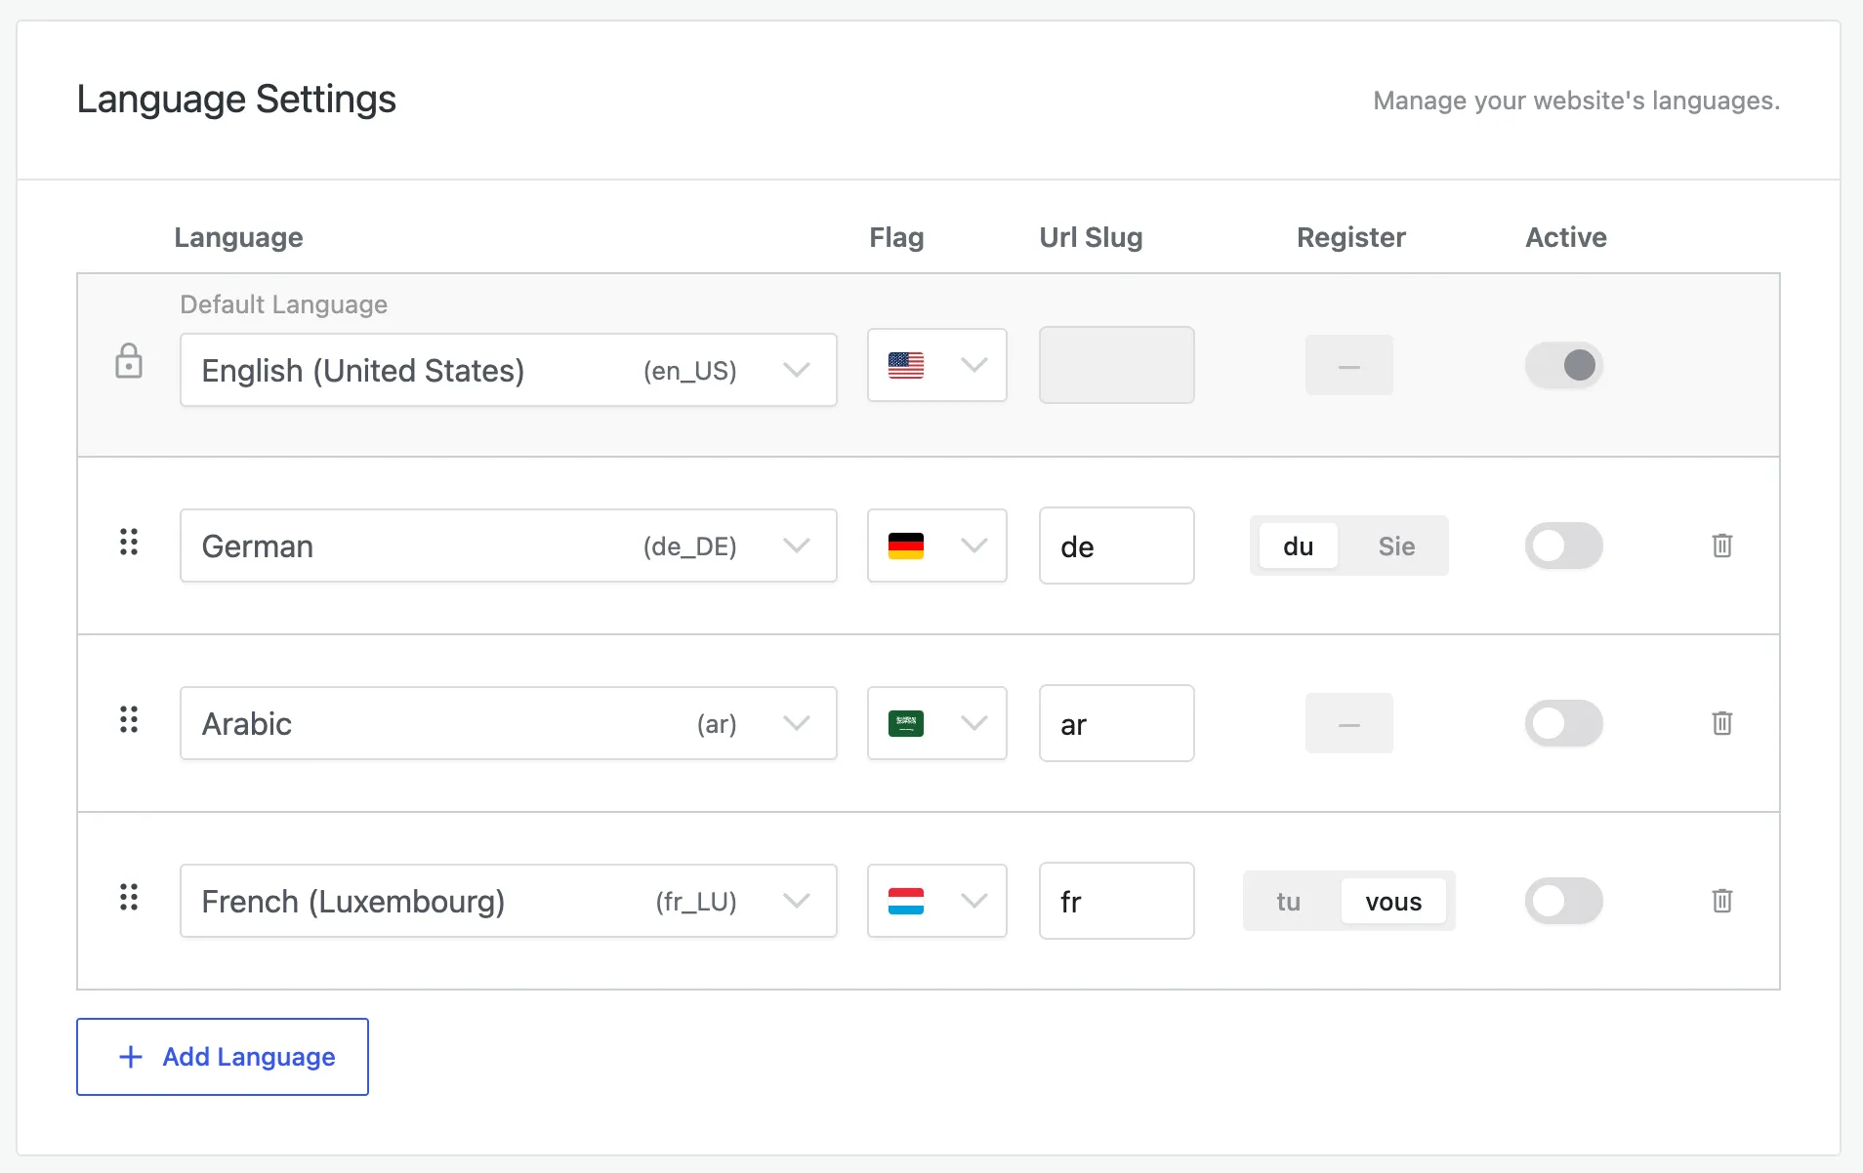Enable the Active switch for Arabic
Image resolution: width=1863 pixels, height=1173 pixels.
coord(1564,723)
